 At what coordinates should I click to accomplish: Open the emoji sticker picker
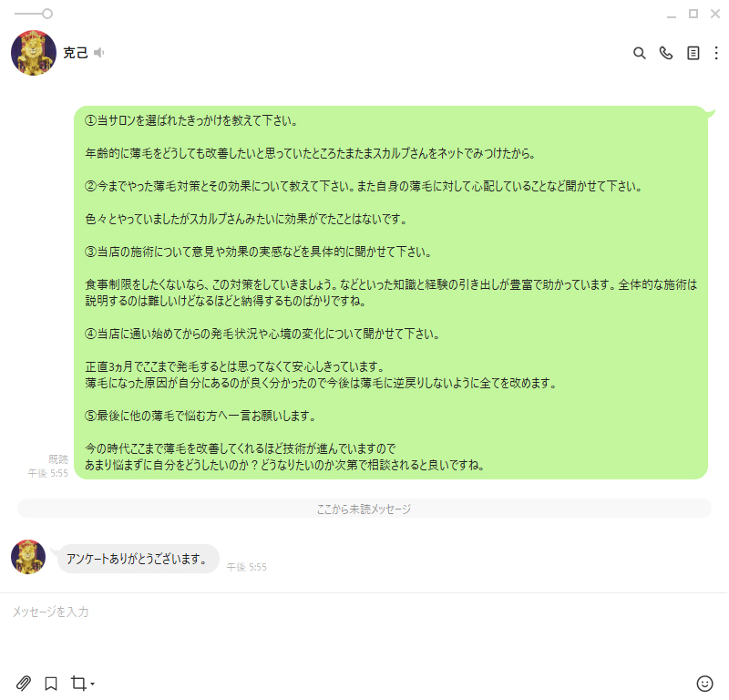(x=704, y=684)
